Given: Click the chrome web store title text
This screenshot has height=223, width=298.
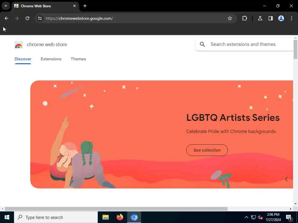Looking at the screenshot, I should tap(47, 44).
